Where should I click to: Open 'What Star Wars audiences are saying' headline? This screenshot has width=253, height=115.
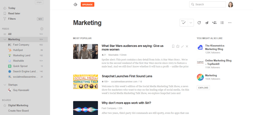[133, 48]
